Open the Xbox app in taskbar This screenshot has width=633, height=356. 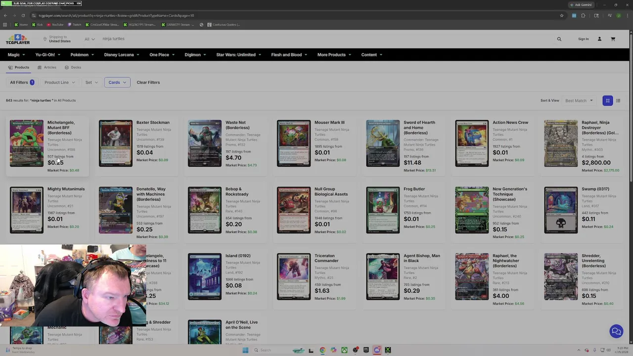pos(344,350)
